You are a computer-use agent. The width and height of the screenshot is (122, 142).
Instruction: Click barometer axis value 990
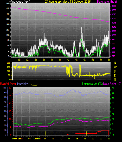(x=113, y=44)
